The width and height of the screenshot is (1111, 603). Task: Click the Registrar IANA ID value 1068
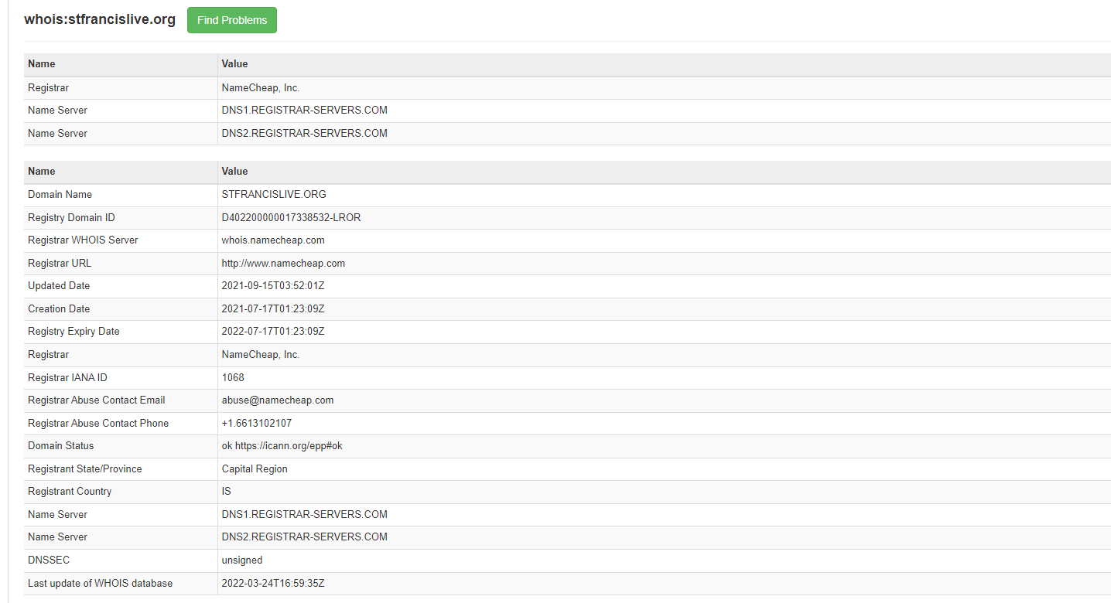tap(233, 378)
